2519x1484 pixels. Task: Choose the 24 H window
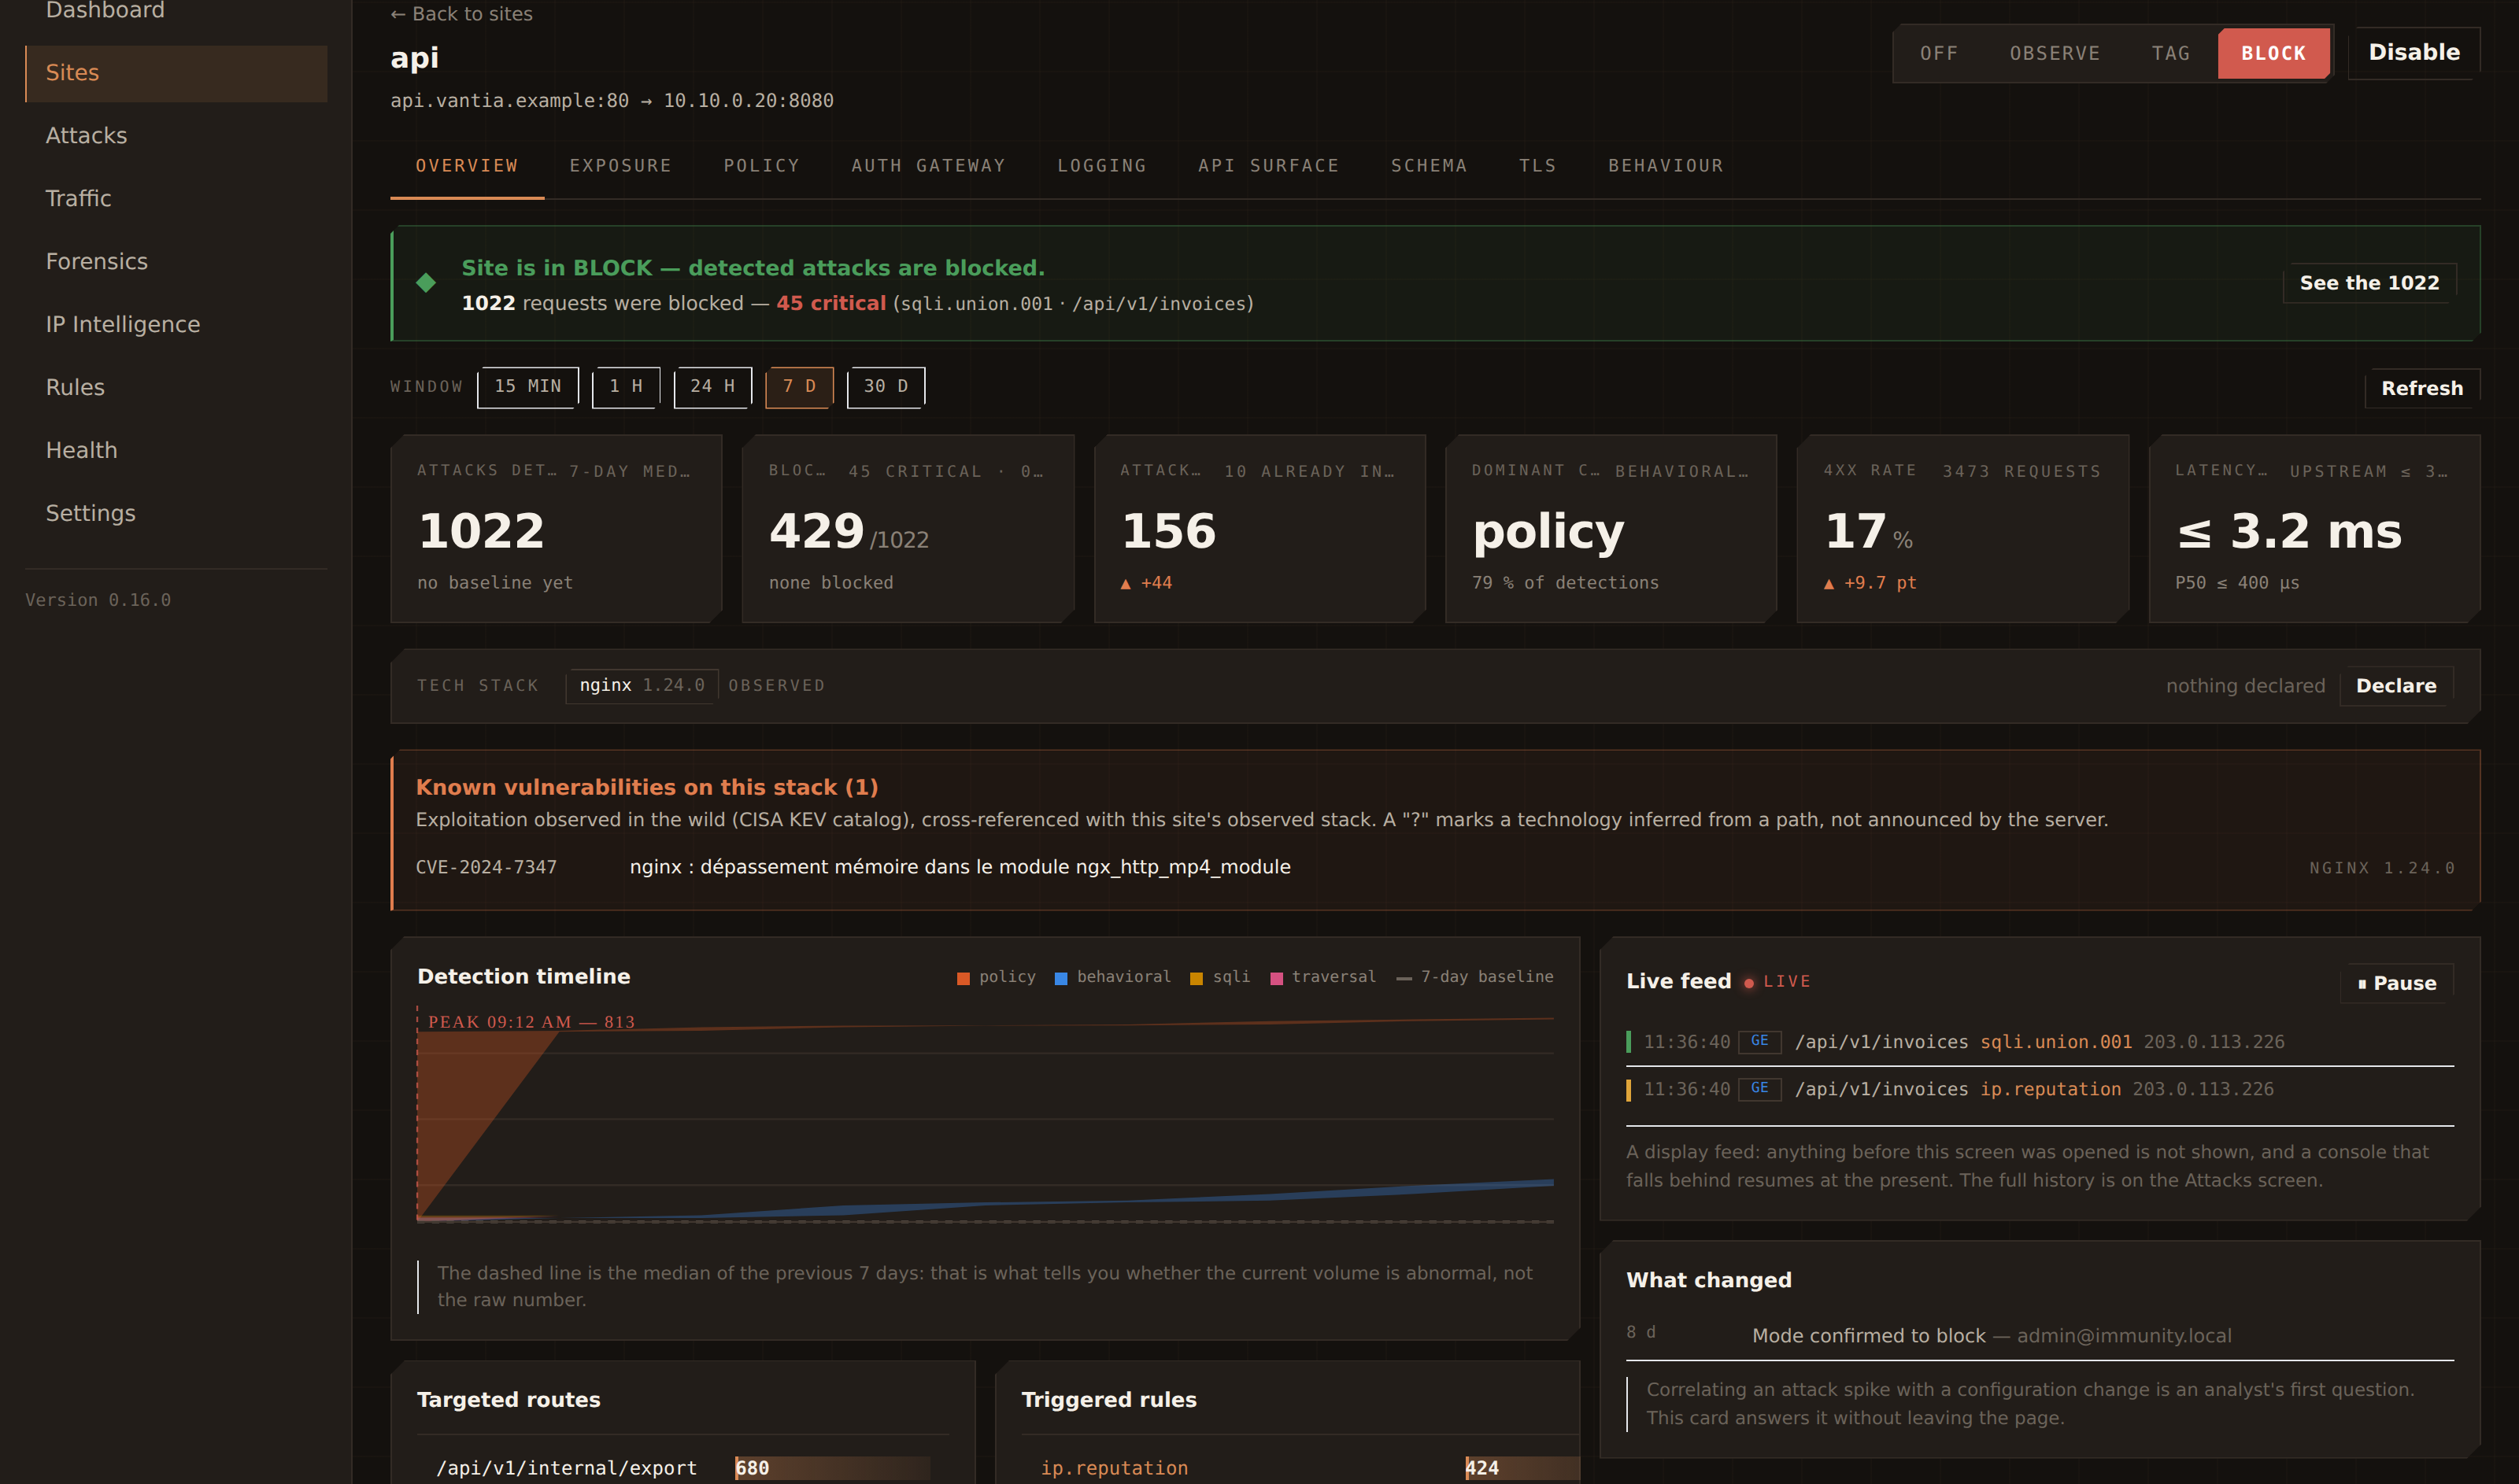tap(712, 387)
